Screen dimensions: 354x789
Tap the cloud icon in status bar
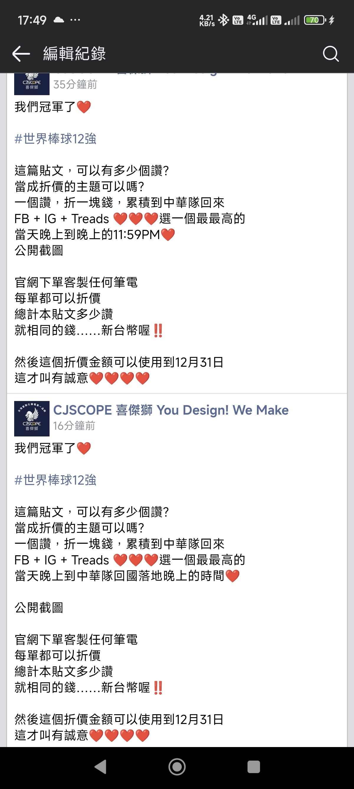pyautogui.click(x=59, y=20)
